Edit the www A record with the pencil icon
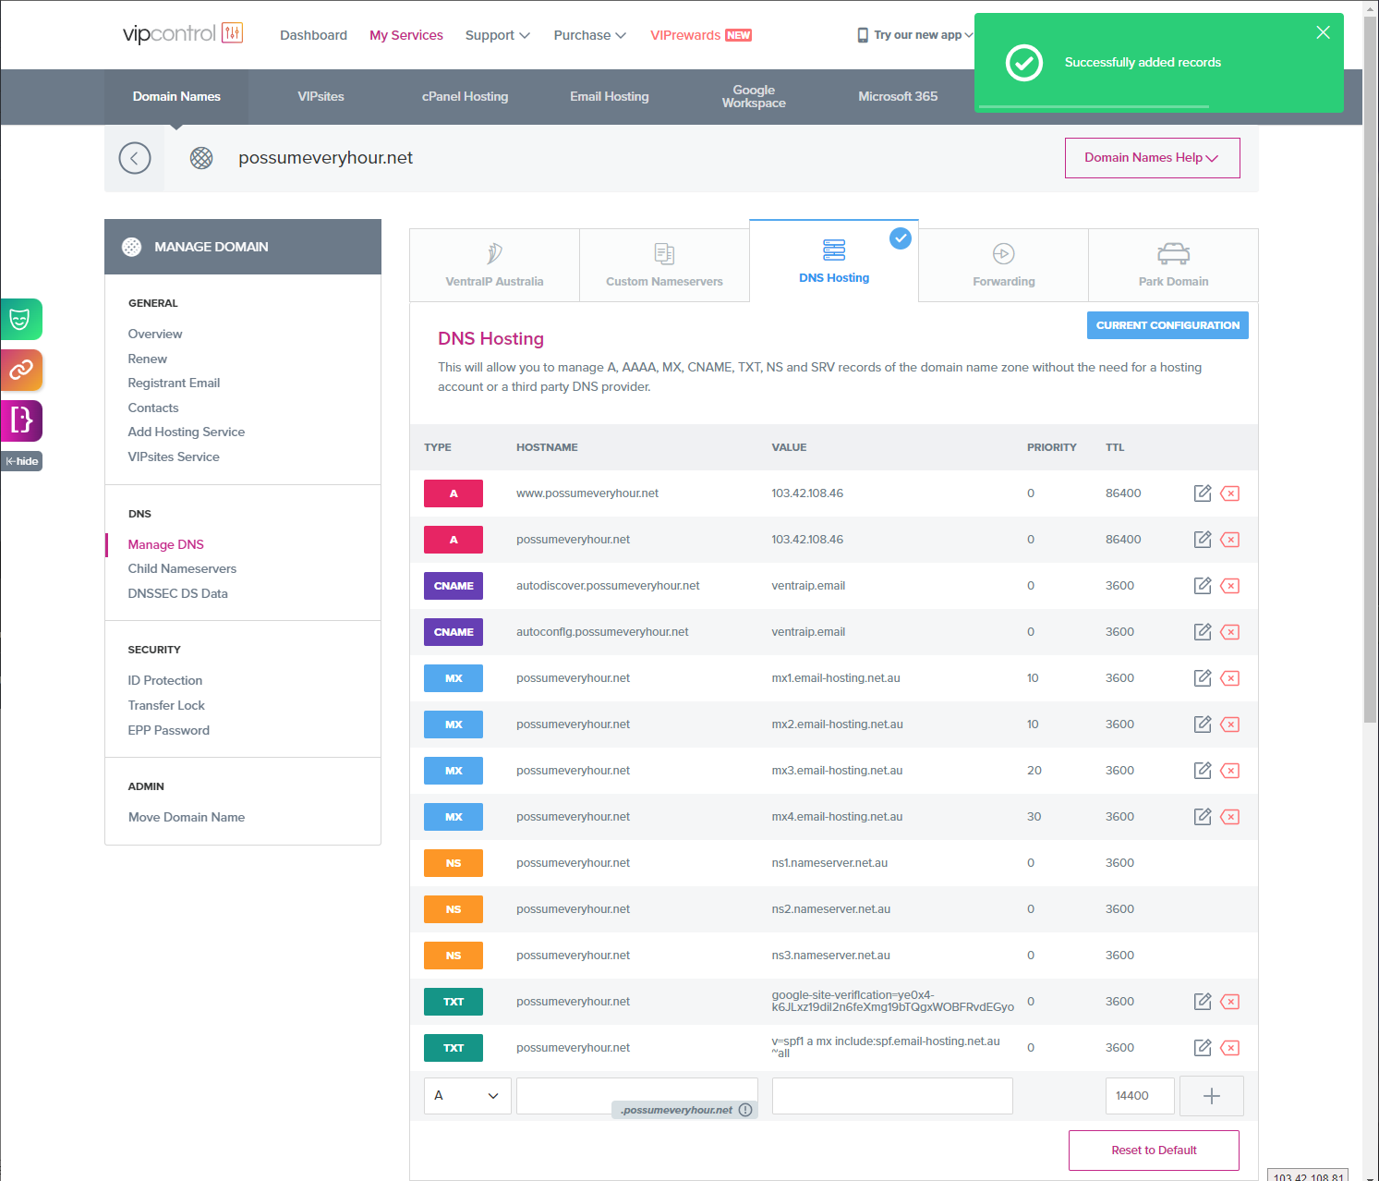The image size is (1379, 1181). tap(1202, 493)
